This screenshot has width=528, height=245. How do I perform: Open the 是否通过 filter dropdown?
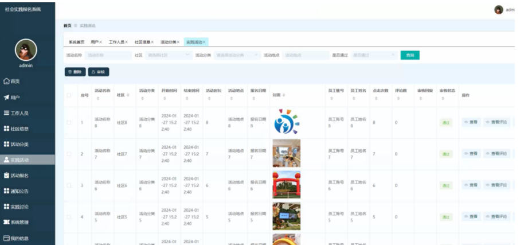click(374, 55)
